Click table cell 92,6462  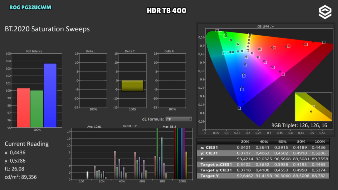pyautogui.click(x=245, y=176)
